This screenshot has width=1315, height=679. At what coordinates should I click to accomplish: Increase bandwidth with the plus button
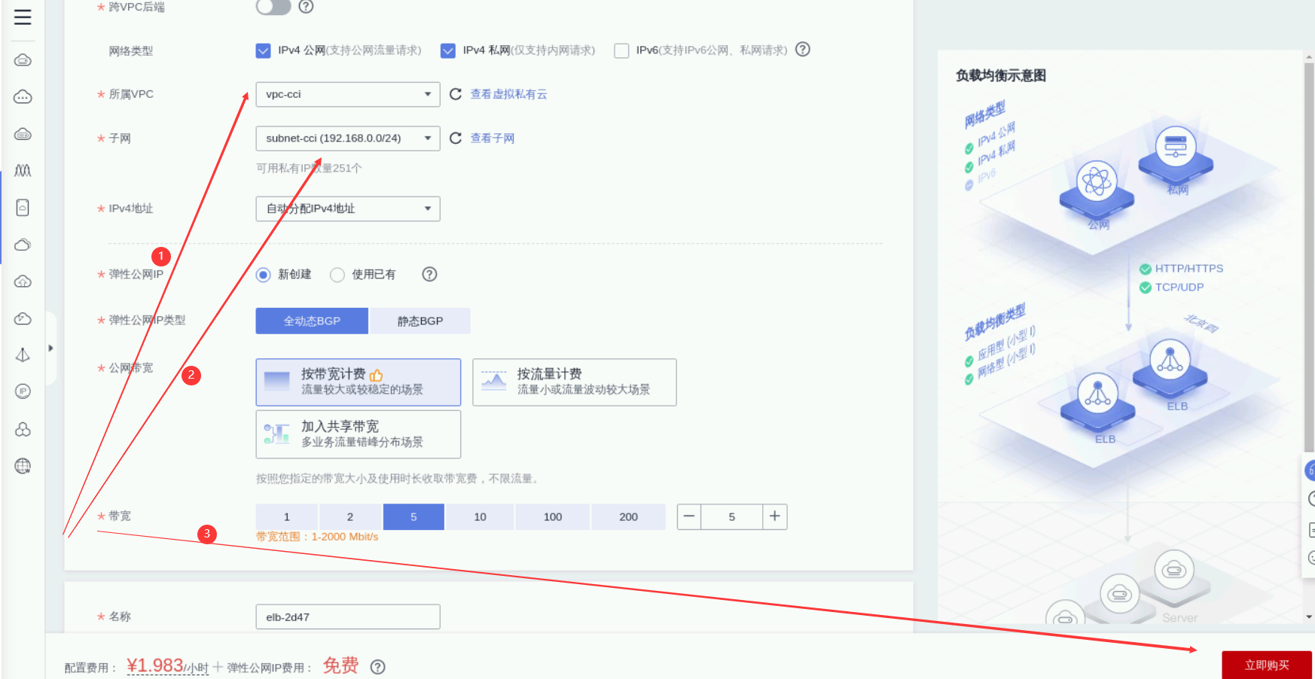click(775, 517)
